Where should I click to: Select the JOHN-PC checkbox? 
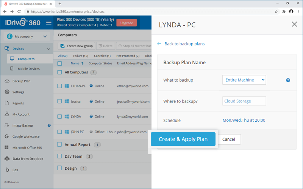[59, 132]
